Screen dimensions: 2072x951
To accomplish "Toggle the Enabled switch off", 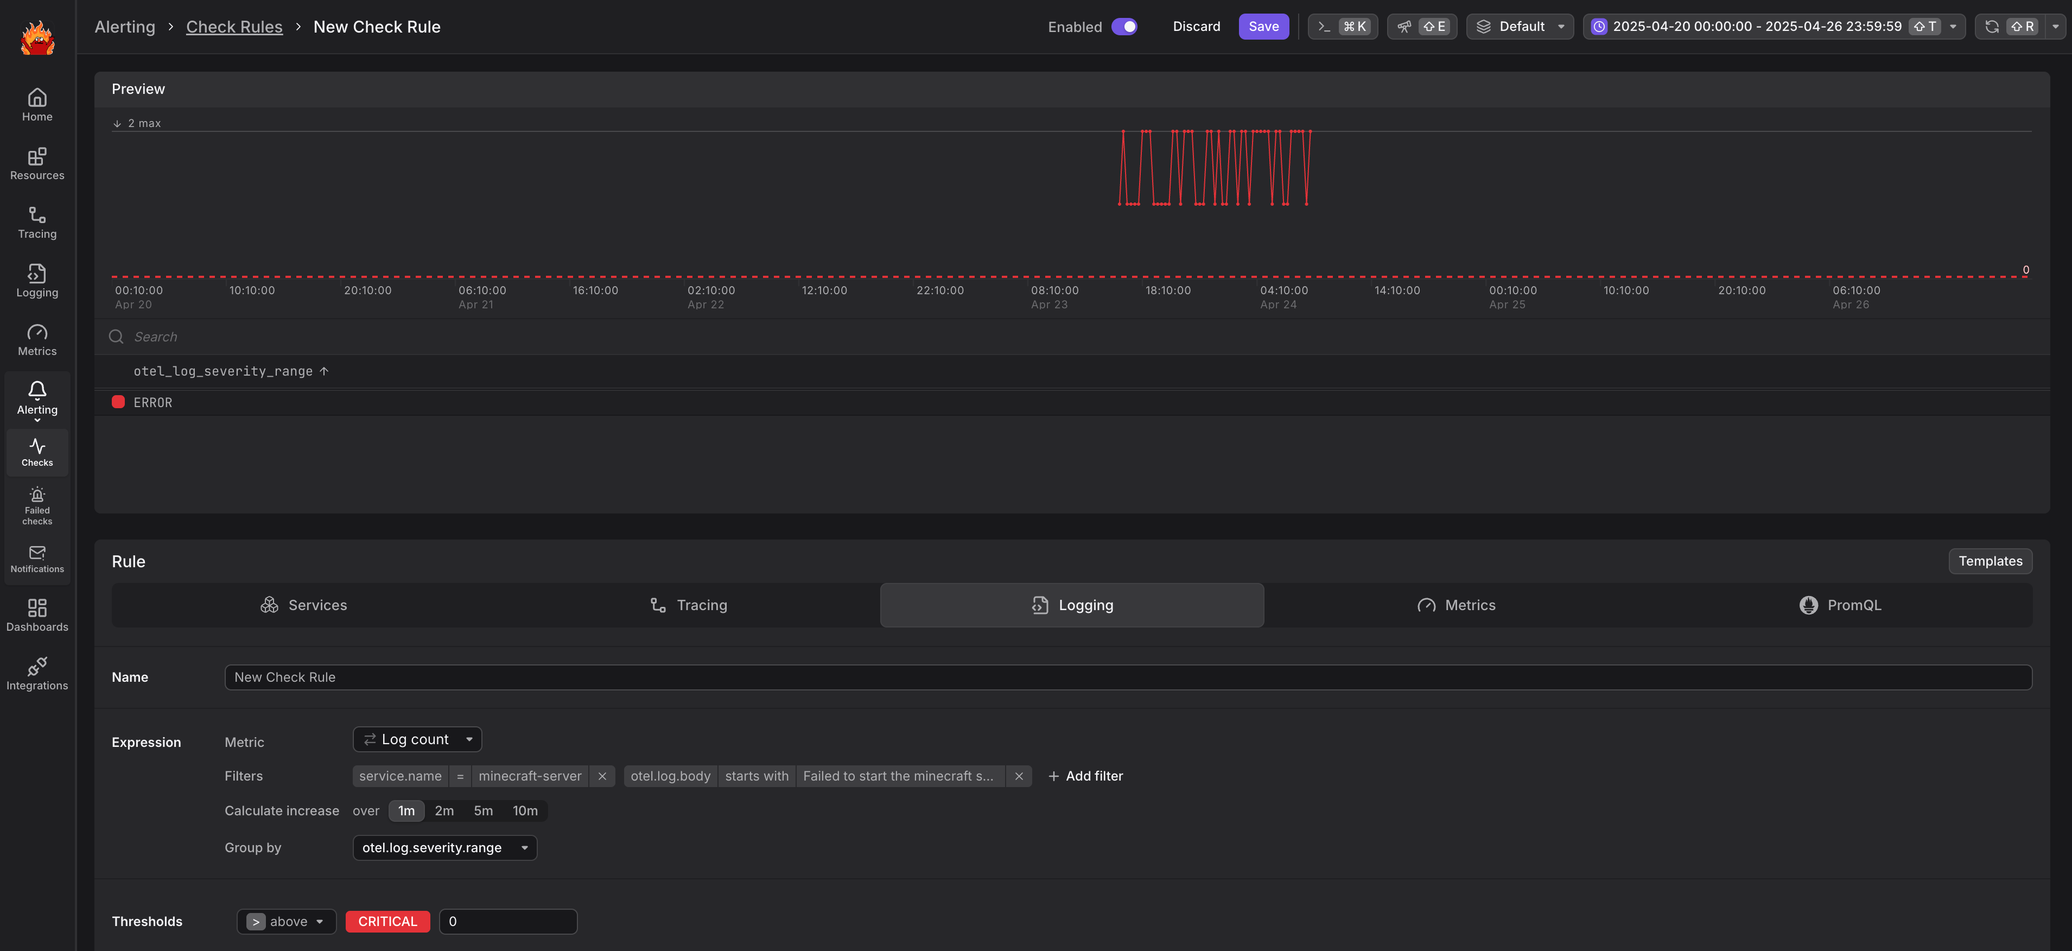I will [x=1124, y=27].
